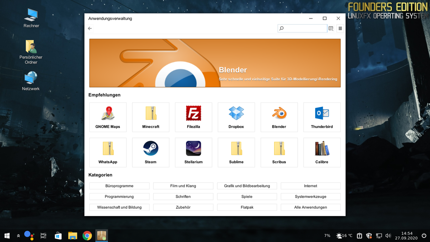Screen dimensions: 430x242
Task: Open the store bag icon in taskbar
Action: click(x=58, y=236)
